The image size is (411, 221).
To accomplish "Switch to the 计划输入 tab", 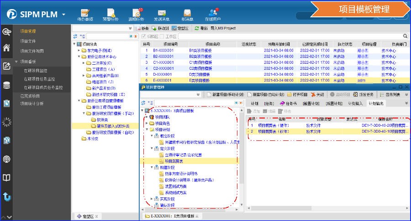I will coord(355,103).
